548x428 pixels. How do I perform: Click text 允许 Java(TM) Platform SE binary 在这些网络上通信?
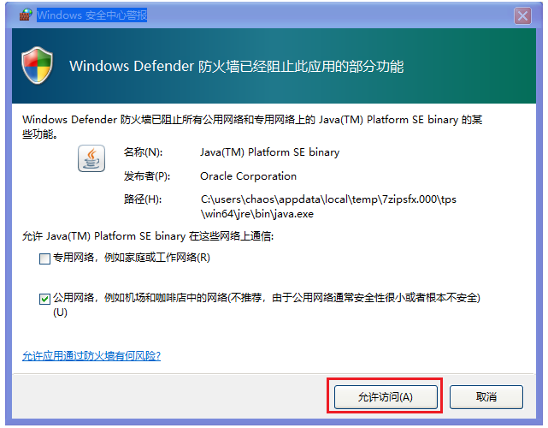coord(148,236)
